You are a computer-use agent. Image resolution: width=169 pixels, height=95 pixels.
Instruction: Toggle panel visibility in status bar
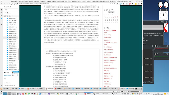(1, 92)
